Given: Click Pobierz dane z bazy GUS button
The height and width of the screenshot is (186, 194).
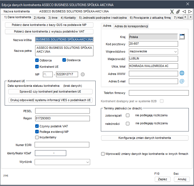Looking at the screenshot, I should [49, 25].
